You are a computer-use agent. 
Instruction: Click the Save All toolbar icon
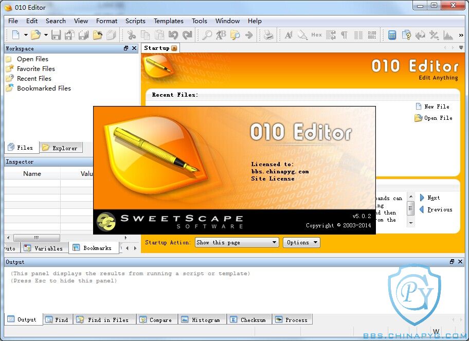[x=83, y=35]
